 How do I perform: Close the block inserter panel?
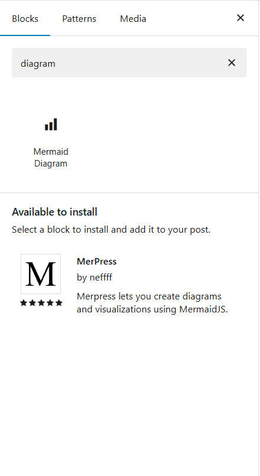[241, 18]
